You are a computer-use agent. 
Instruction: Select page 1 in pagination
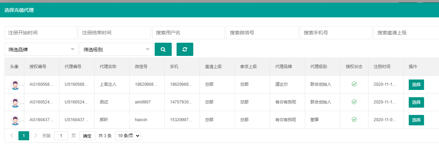point(24,136)
